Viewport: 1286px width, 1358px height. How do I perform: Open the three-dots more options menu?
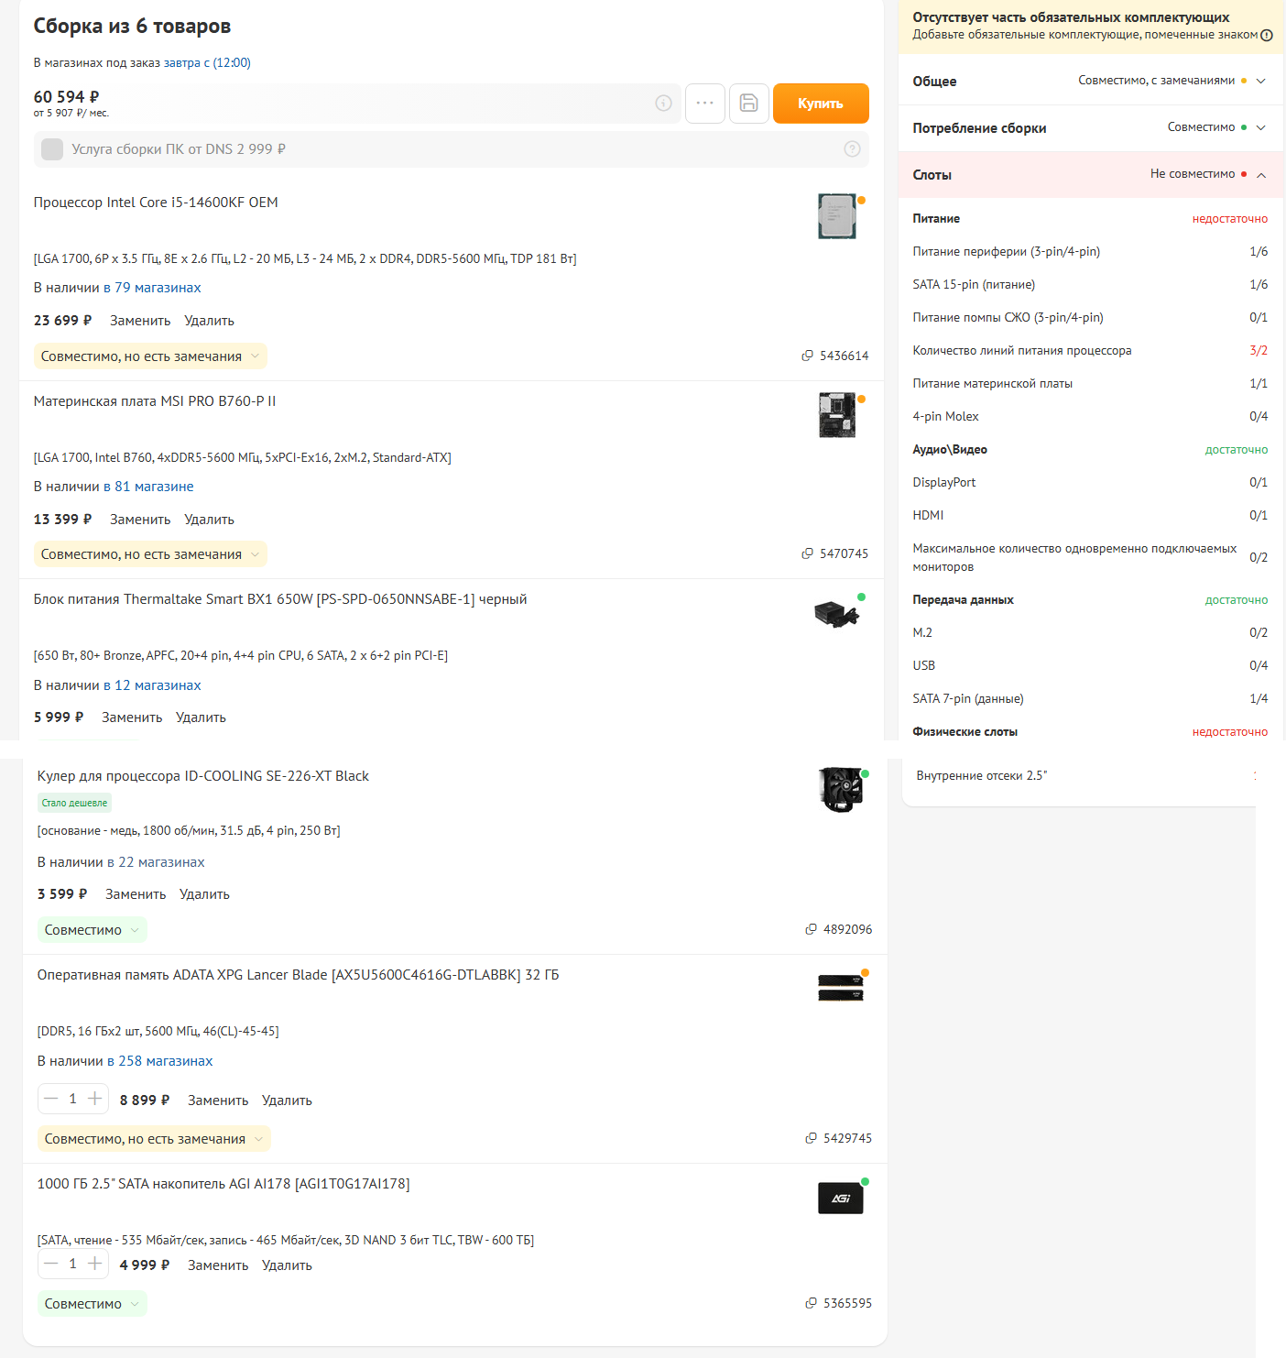705,104
